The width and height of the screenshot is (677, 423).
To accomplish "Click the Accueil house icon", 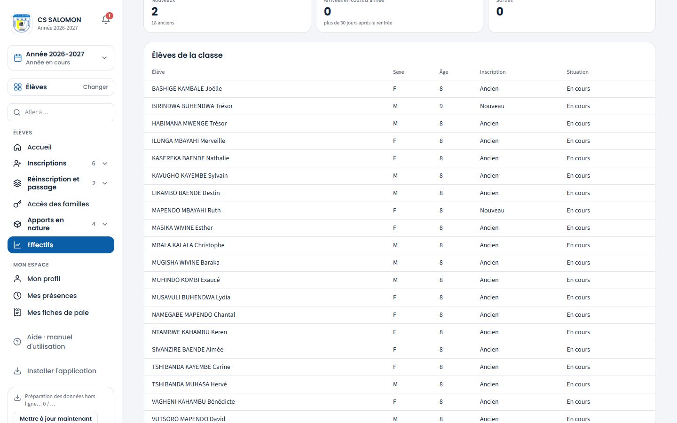I will (17, 147).
